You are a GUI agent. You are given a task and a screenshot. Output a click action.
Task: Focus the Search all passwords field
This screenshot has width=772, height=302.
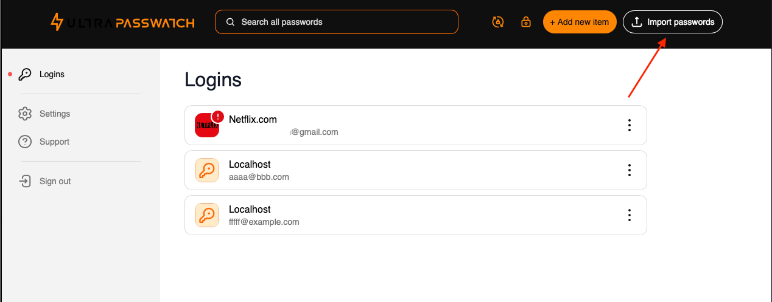(337, 22)
